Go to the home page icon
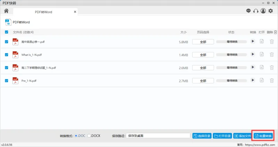 tap(6, 11)
